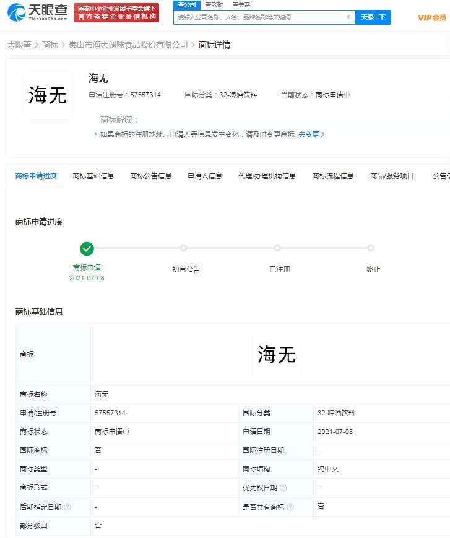Switch to the 查公司 search tab

coord(187,5)
